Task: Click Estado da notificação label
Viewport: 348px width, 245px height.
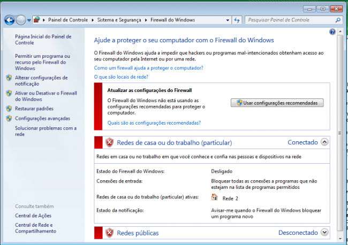Action: click(x=120, y=210)
